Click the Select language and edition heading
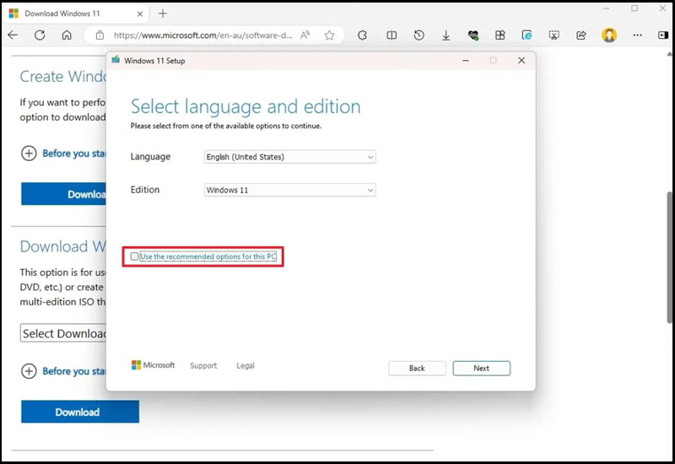 [246, 106]
